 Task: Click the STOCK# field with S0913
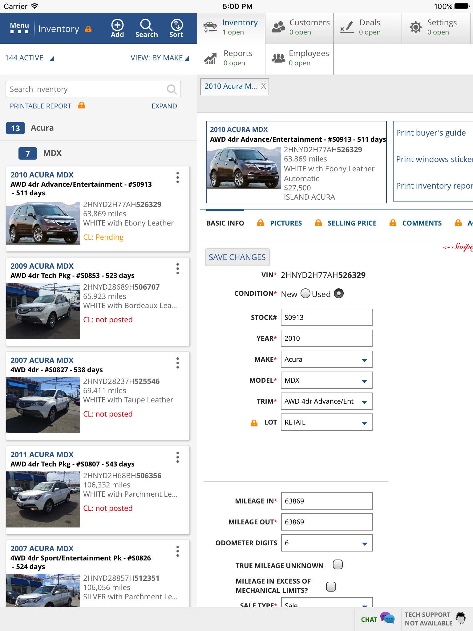(x=327, y=317)
